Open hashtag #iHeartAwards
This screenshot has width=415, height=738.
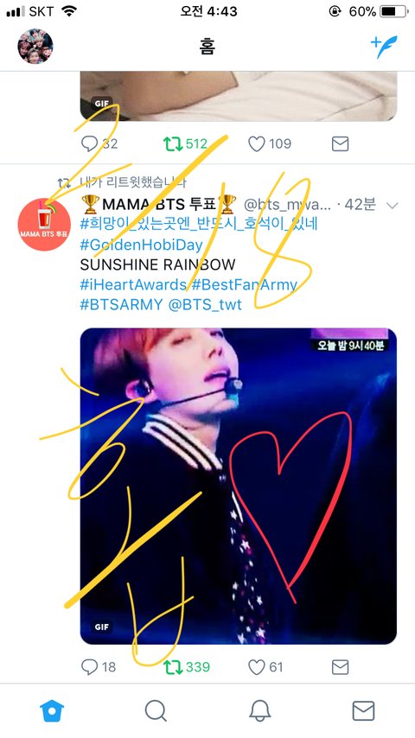[133, 284]
